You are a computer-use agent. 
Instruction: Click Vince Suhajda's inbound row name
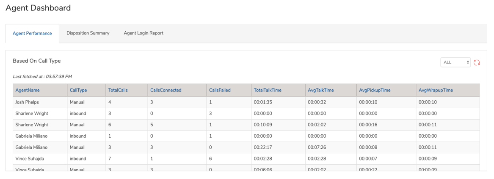[30, 159]
